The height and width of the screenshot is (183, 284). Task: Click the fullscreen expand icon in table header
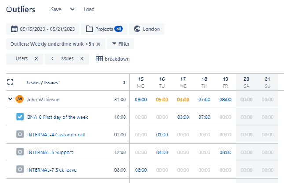[x=11, y=82]
